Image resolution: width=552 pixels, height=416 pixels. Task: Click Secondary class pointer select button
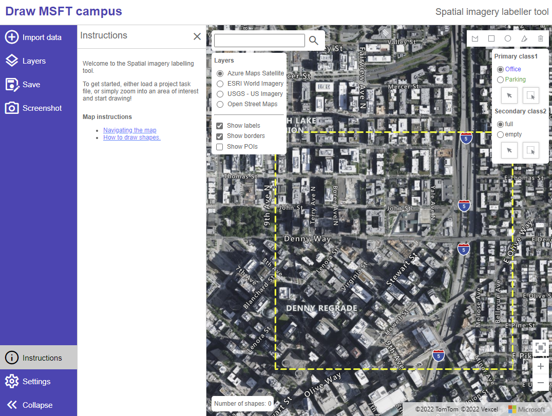coord(509,150)
